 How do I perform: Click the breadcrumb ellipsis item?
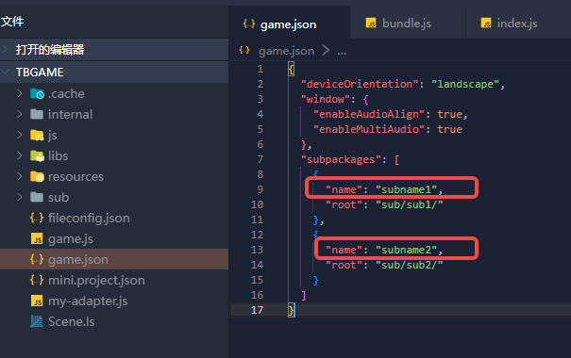(x=342, y=52)
